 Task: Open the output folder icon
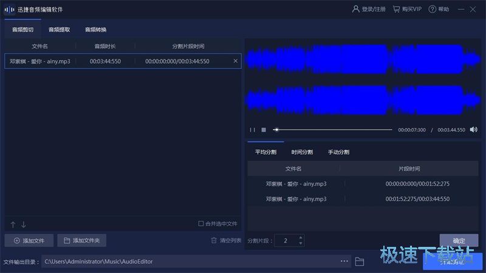coord(360,261)
